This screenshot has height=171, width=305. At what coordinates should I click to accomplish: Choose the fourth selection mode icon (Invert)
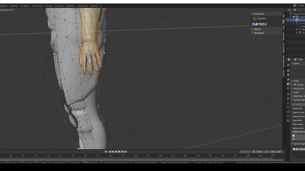pos(263,24)
